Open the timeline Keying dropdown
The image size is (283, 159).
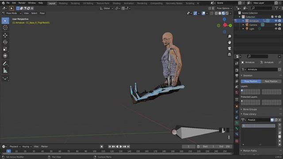point(27,147)
